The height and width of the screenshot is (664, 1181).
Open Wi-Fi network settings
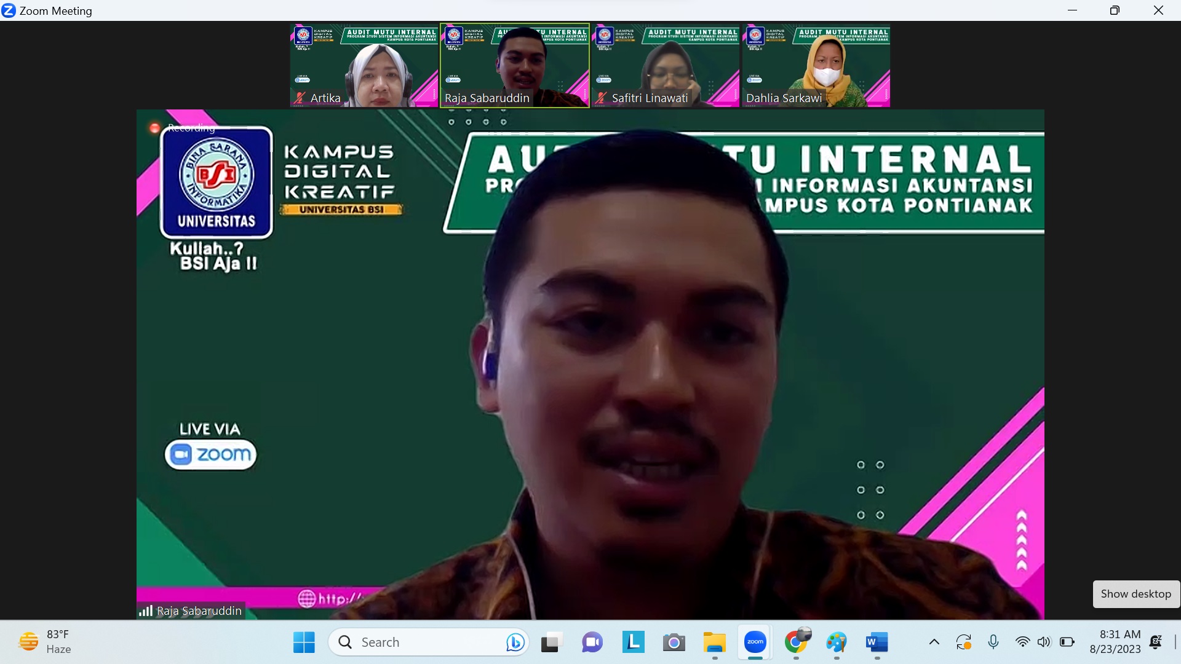tap(1022, 642)
